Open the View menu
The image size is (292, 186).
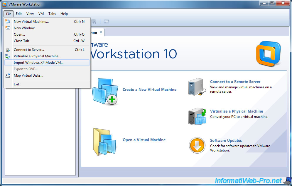pos(30,14)
